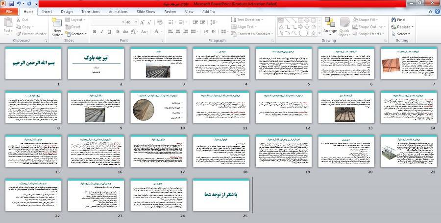The image size is (441, 223).
Task: Expand the Section menu
Action: point(76,34)
